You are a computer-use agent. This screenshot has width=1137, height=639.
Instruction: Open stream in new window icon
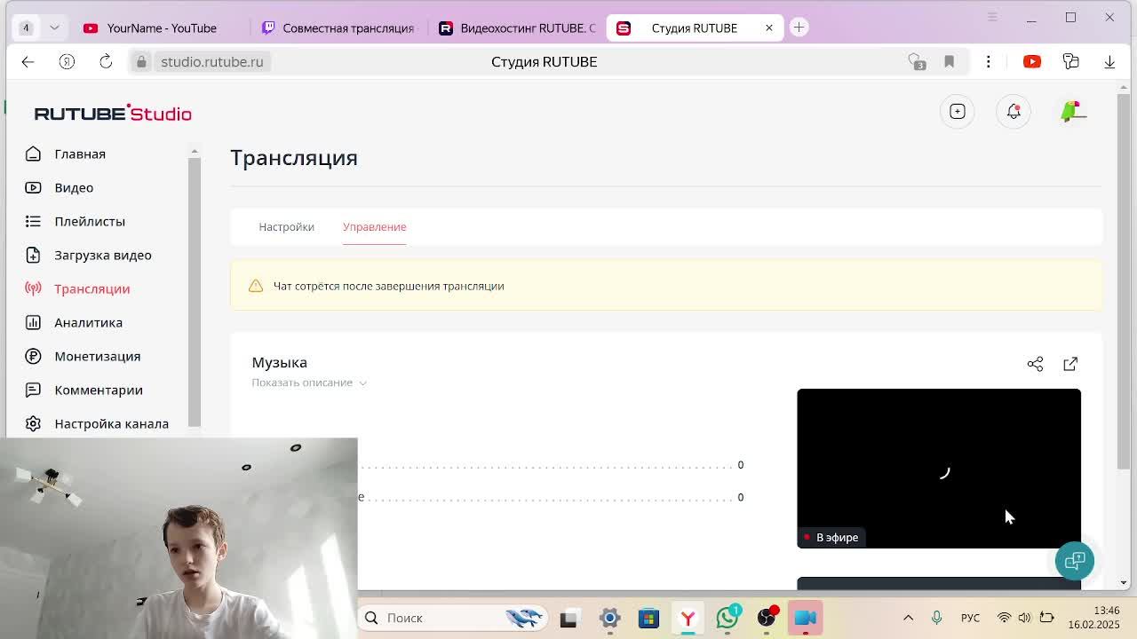click(x=1070, y=364)
